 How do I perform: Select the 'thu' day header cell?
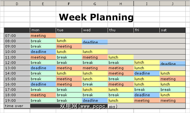(x=121, y=30)
